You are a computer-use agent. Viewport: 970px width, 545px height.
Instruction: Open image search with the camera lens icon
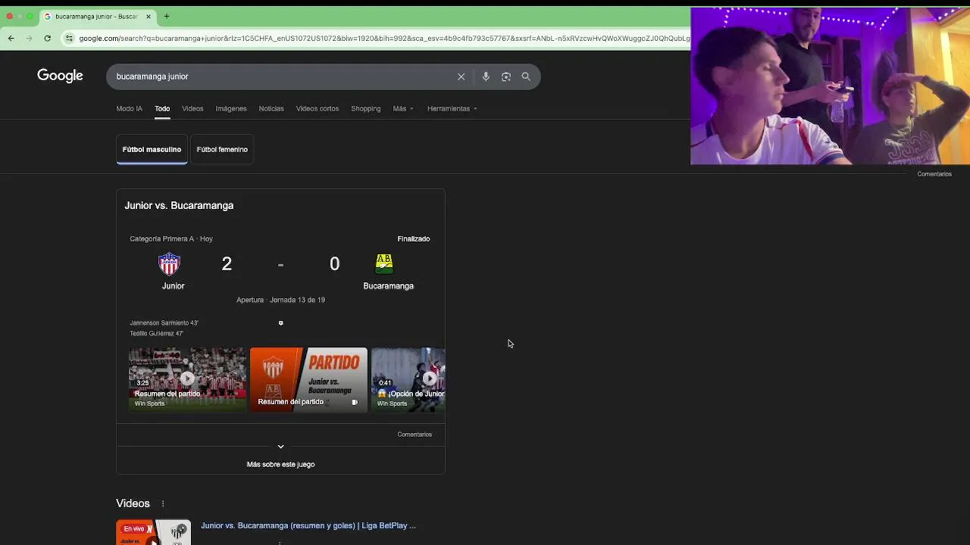click(x=506, y=76)
